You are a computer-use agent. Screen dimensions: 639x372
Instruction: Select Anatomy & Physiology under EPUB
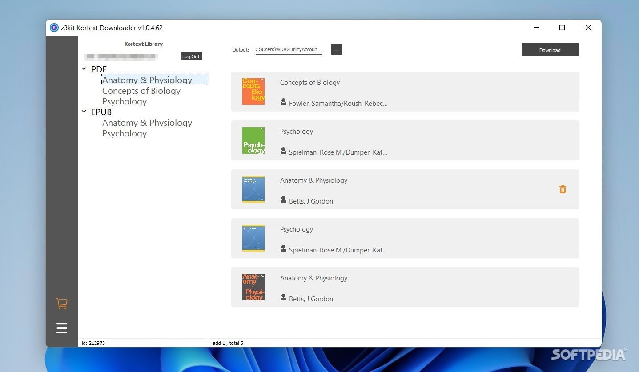click(147, 123)
